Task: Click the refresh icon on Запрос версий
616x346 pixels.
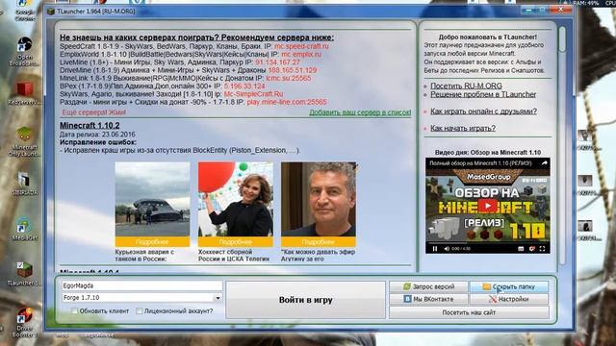Action: click(x=407, y=286)
